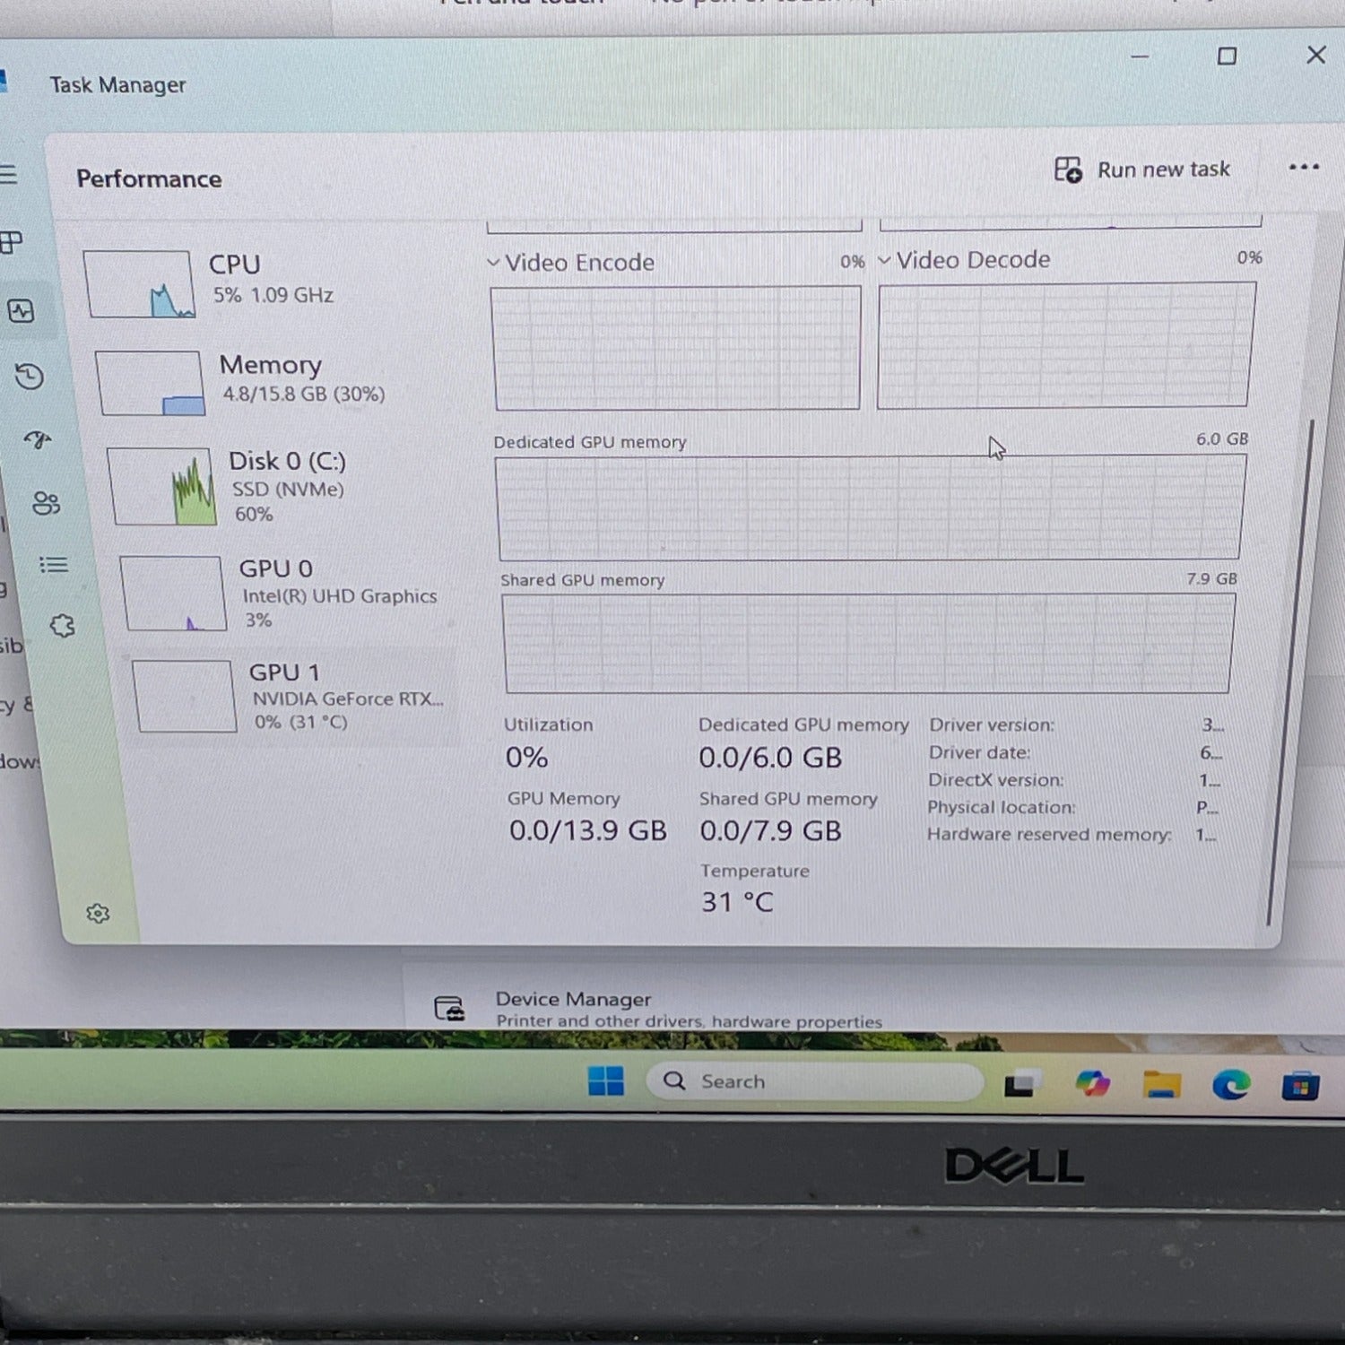
Task: Open the Users page icon
Action: (x=46, y=503)
